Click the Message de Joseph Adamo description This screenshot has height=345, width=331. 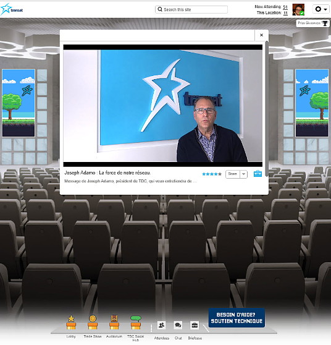130,181
